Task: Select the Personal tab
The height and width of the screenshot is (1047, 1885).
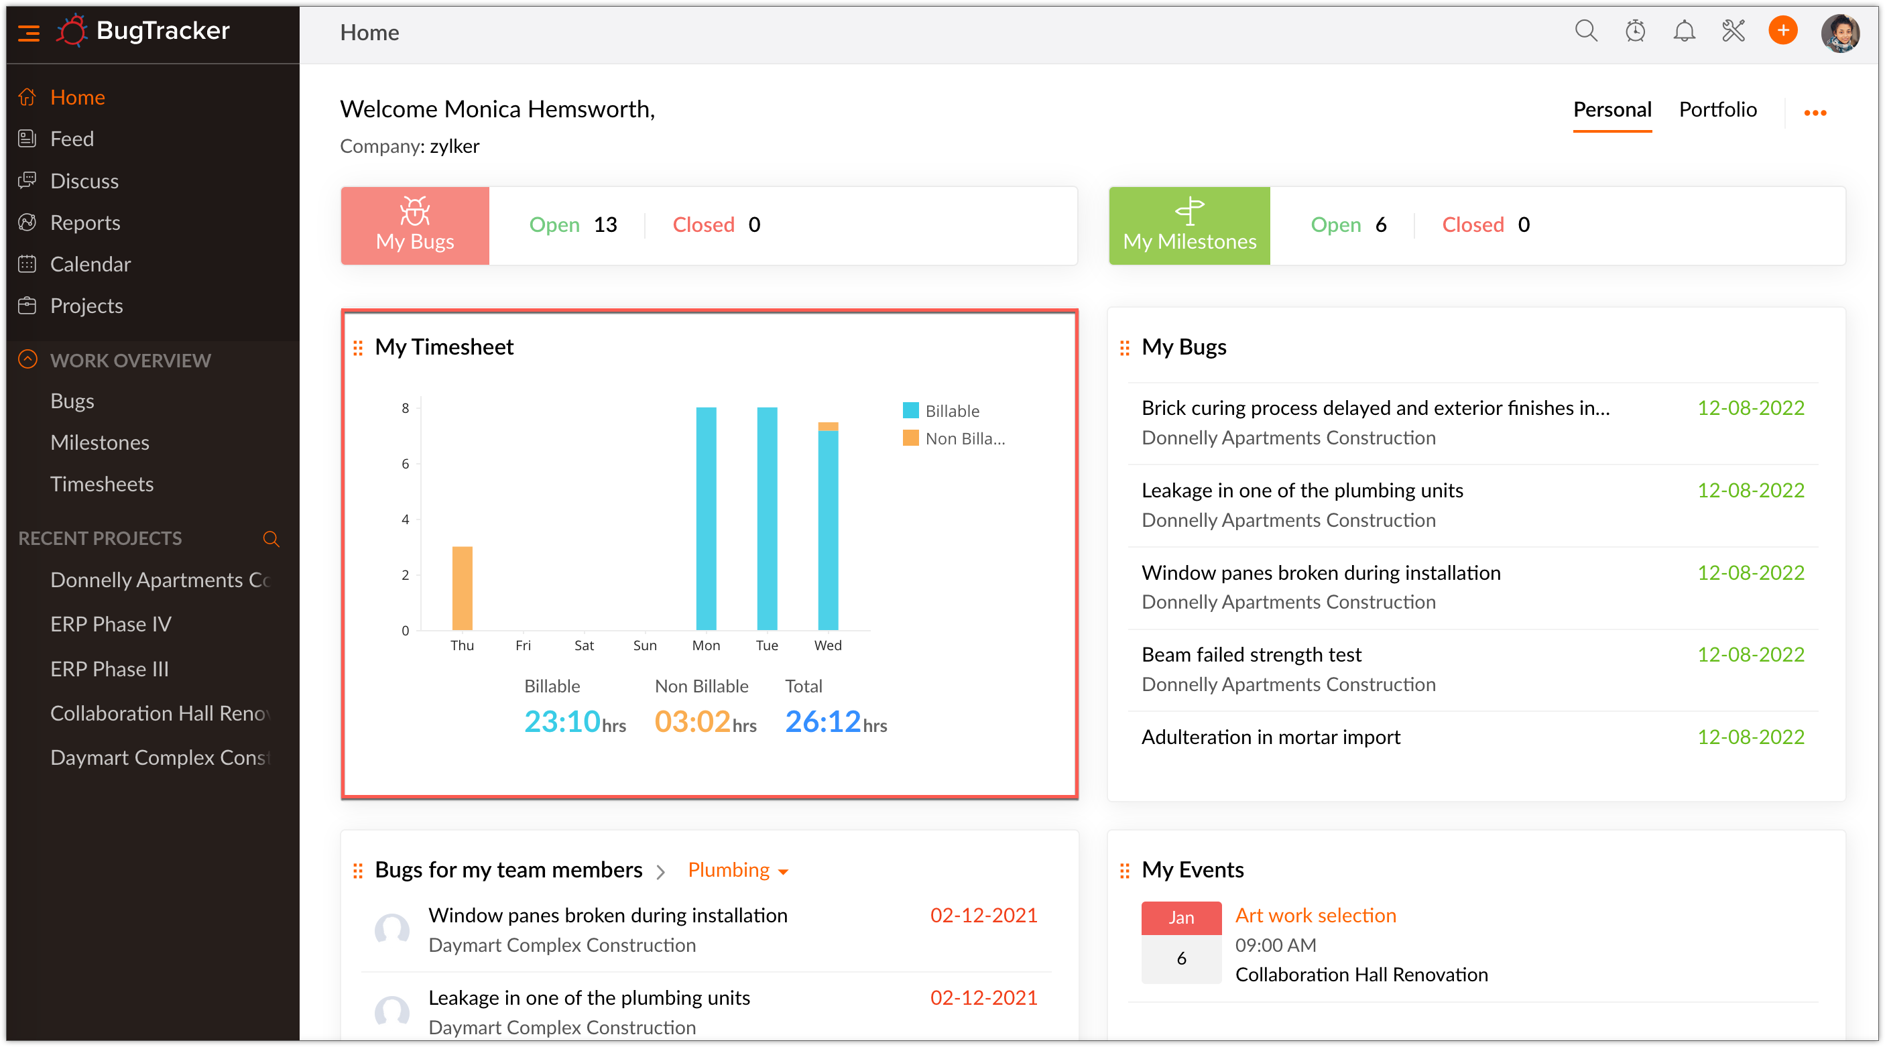Action: (1612, 110)
